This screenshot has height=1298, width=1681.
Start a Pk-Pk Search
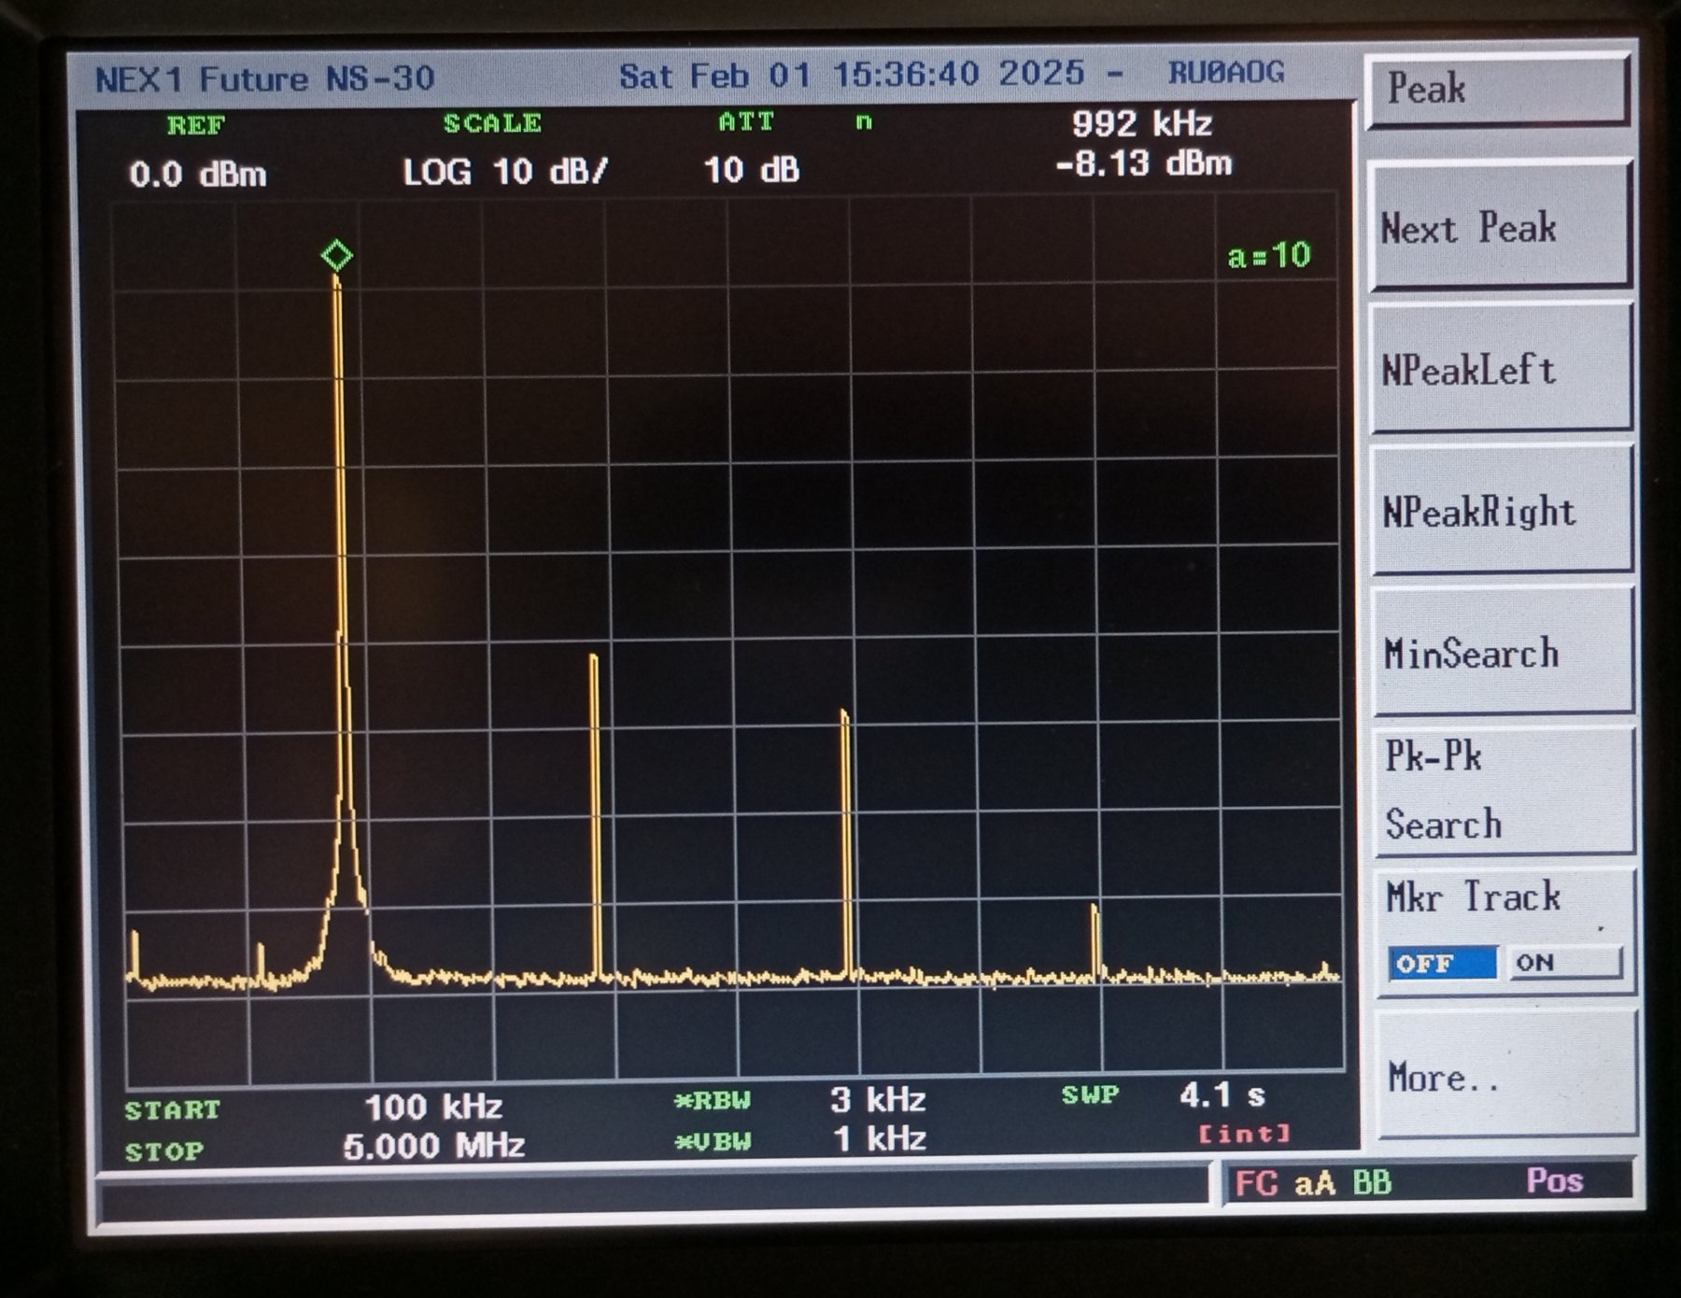1502,791
